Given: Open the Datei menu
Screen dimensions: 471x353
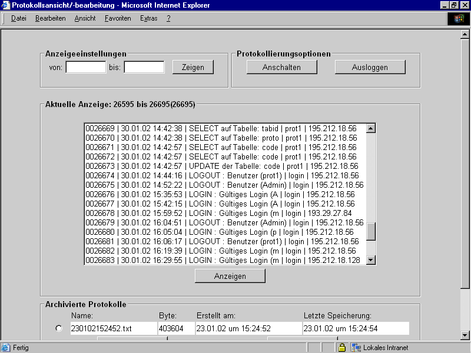Looking at the screenshot, I should (18, 18).
